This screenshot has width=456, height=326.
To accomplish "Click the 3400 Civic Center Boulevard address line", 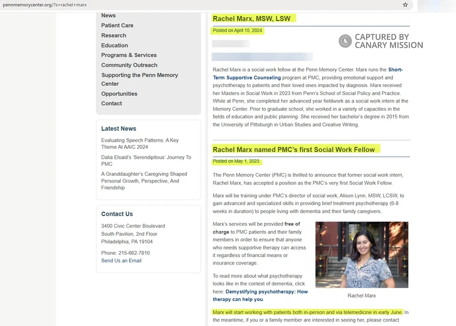I will [x=133, y=226].
